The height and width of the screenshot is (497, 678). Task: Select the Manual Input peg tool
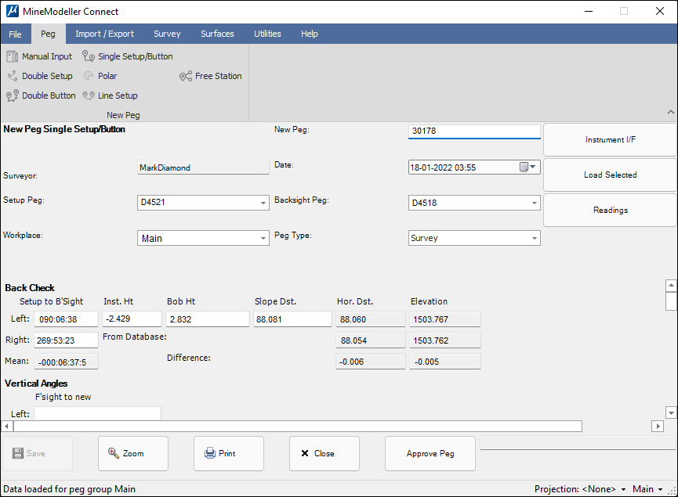pyautogui.click(x=39, y=56)
